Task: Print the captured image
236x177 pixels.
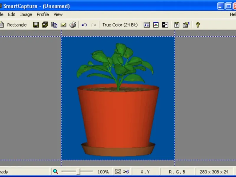Action: (x=73, y=25)
